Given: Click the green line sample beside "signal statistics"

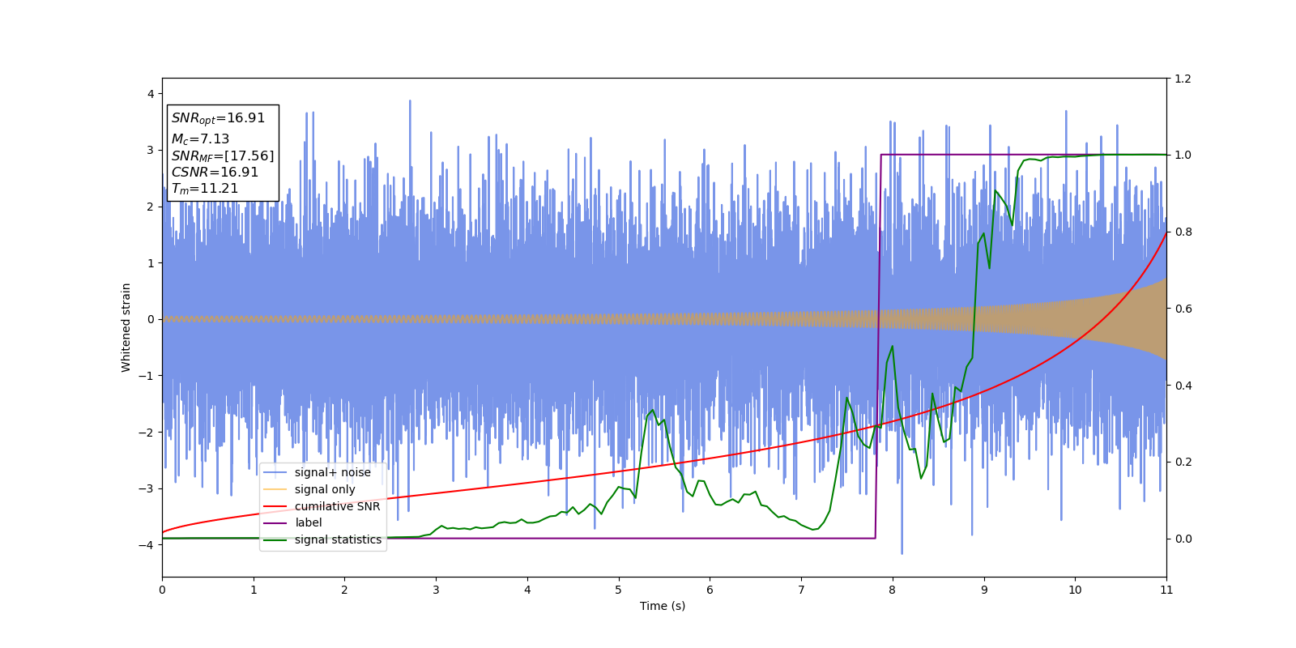Looking at the screenshot, I should (x=275, y=539).
